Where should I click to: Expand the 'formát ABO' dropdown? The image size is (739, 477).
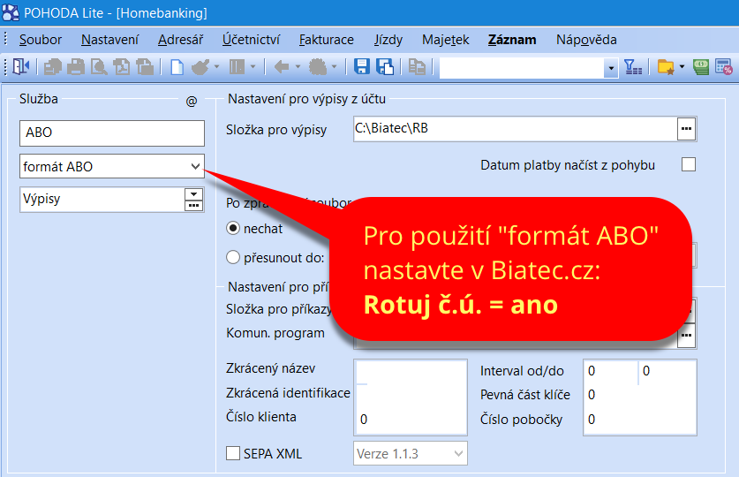click(x=195, y=166)
